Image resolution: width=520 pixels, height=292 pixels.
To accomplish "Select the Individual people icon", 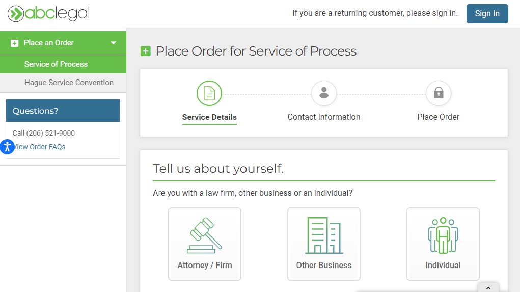I will point(443,236).
